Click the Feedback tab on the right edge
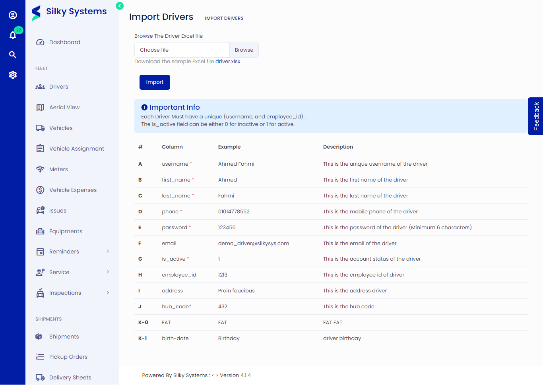The width and height of the screenshot is (543, 385). pyautogui.click(x=536, y=116)
